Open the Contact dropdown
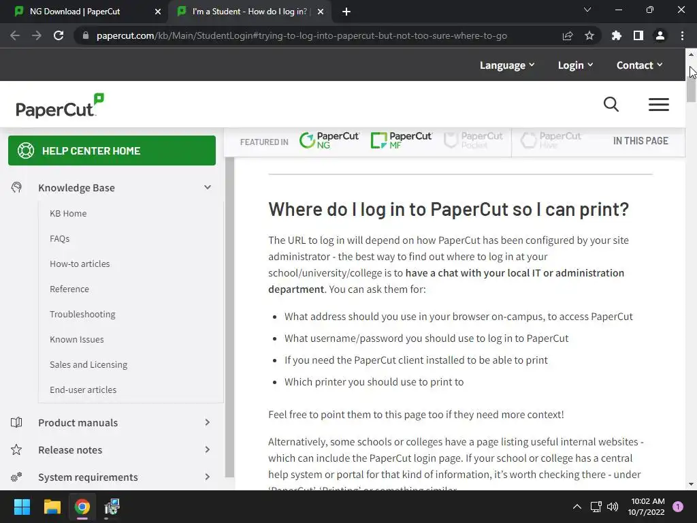697x523 pixels. click(x=639, y=65)
